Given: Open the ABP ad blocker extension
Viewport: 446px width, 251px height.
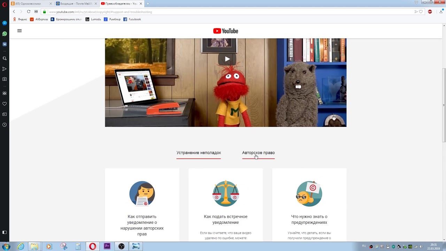Looking at the screenshot, I should [430, 12].
